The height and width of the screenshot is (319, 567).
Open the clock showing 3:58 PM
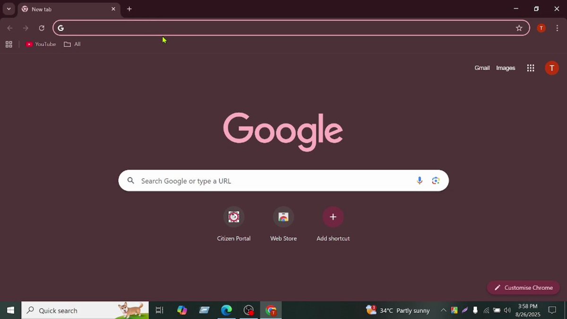pyautogui.click(x=527, y=310)
